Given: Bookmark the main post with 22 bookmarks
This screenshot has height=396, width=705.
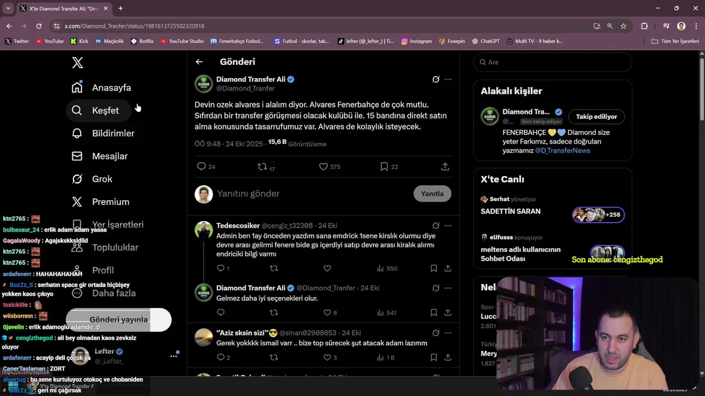Looking at the screenshot, I should [x=389, y=167].
